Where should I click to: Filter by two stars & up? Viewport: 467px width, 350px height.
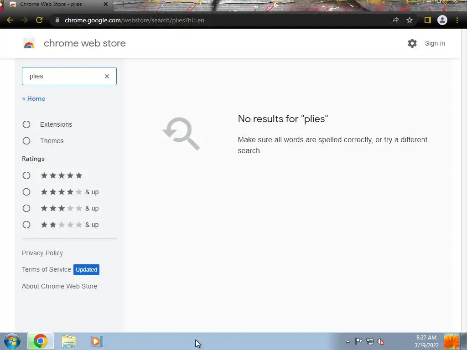coord(26,225)
